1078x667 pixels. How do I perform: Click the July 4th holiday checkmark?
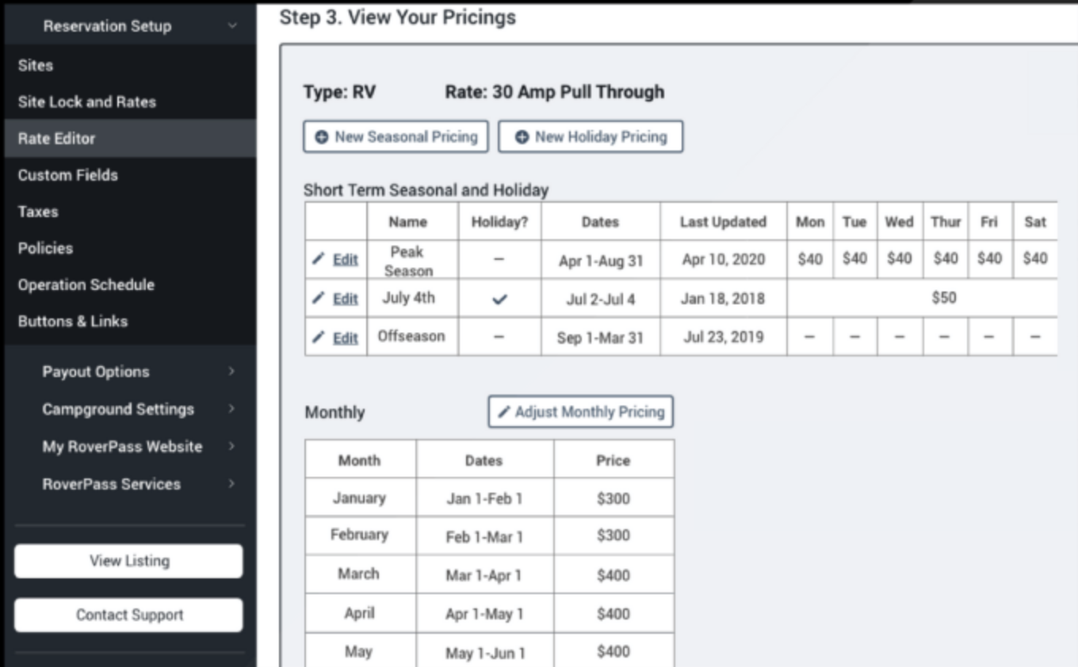pyautogui.click(x=499, y=299)
